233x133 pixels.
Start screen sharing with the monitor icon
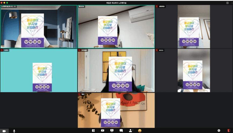112,131
